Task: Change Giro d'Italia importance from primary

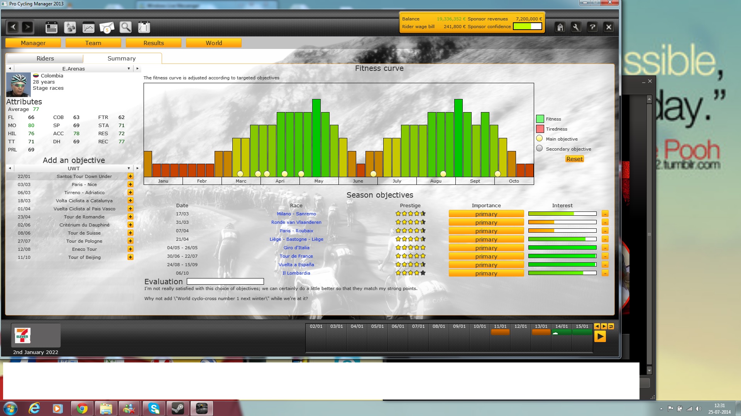Action: click(x=486, y=248)
